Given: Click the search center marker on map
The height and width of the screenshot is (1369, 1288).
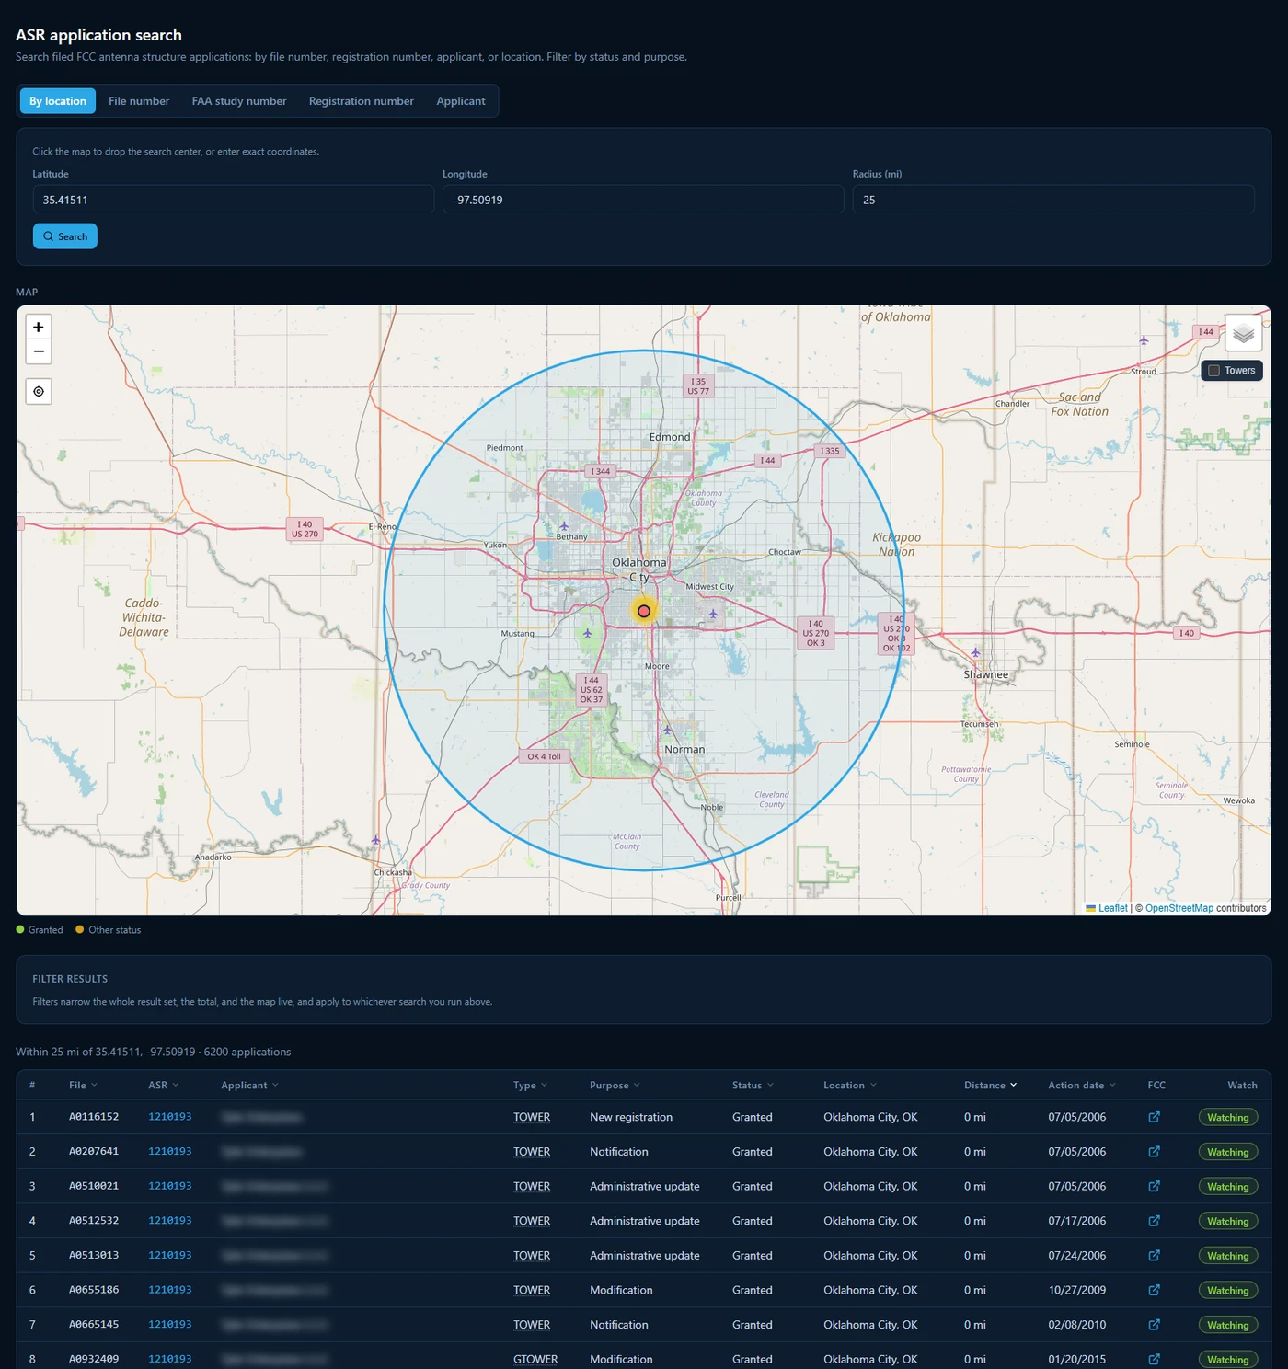Looking at the screenshot, I should tap(644, 611).
